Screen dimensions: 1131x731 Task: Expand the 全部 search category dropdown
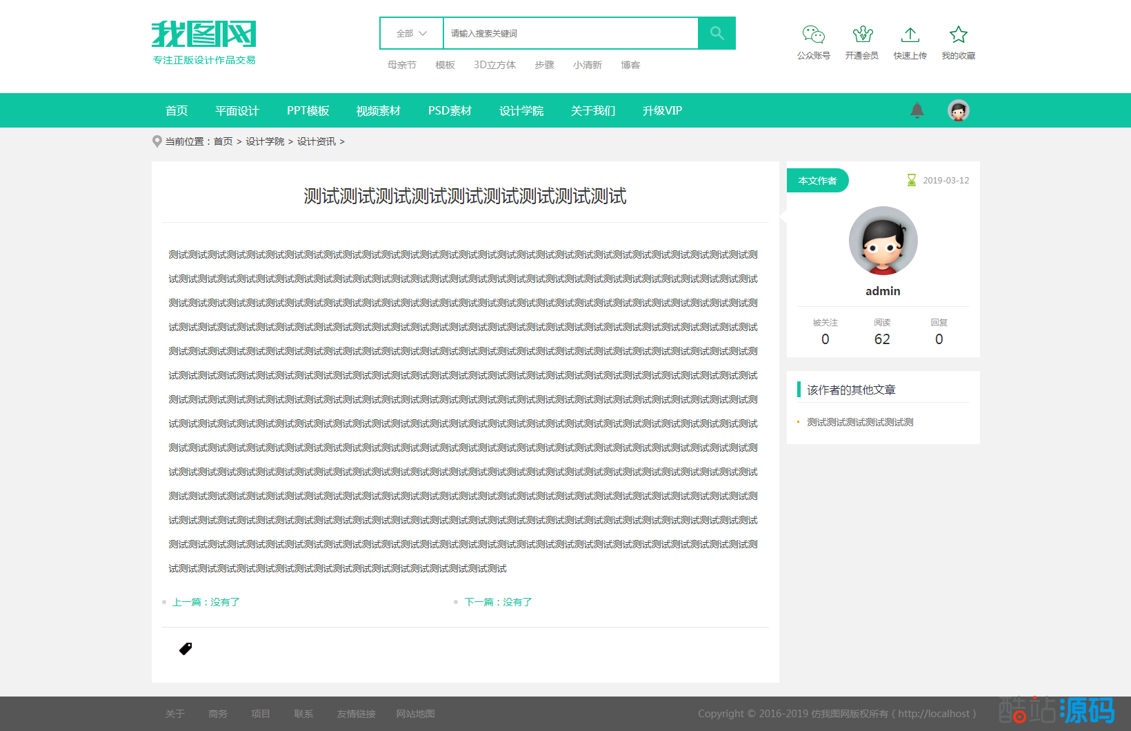tap(412, 33)
